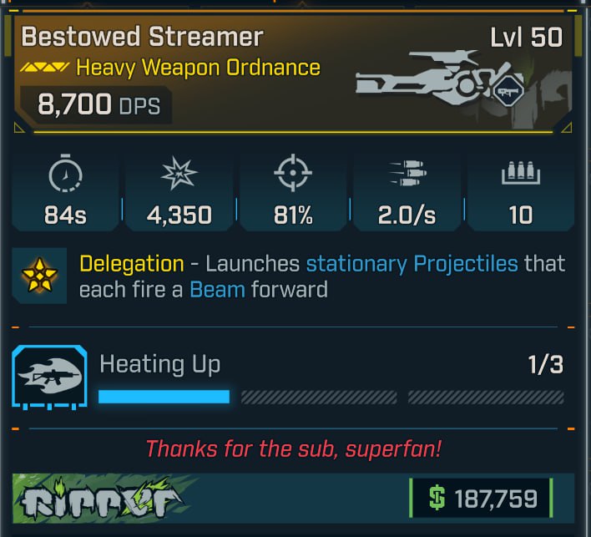The image size is (591, 537).
Task: Select the second empty Heating Up segment
Action: click(319, 397)
